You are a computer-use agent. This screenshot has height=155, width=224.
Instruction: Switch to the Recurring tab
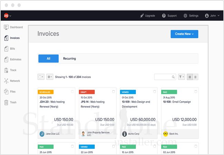[x=69, y=59]
